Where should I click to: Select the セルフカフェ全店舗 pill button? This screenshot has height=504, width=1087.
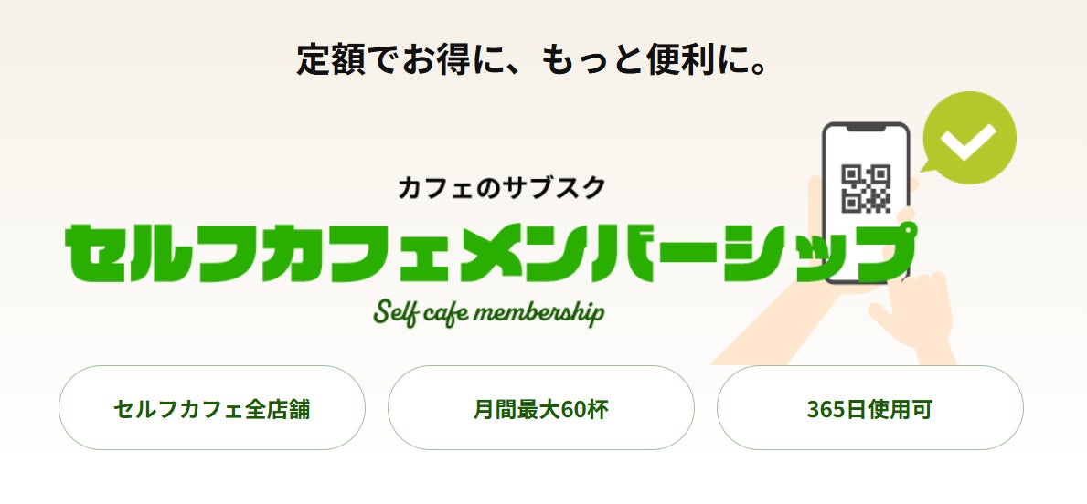click(x=212, y=408)
